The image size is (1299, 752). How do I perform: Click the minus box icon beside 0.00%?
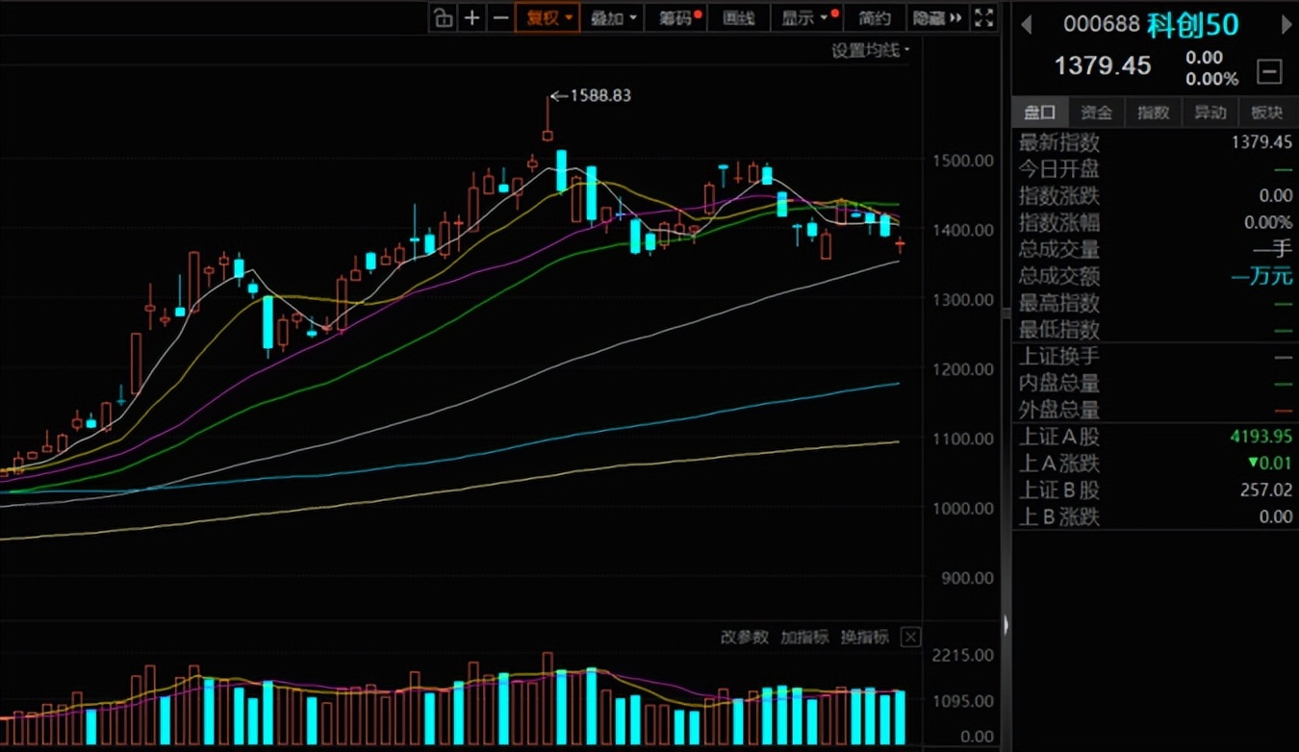[1270, 70]
